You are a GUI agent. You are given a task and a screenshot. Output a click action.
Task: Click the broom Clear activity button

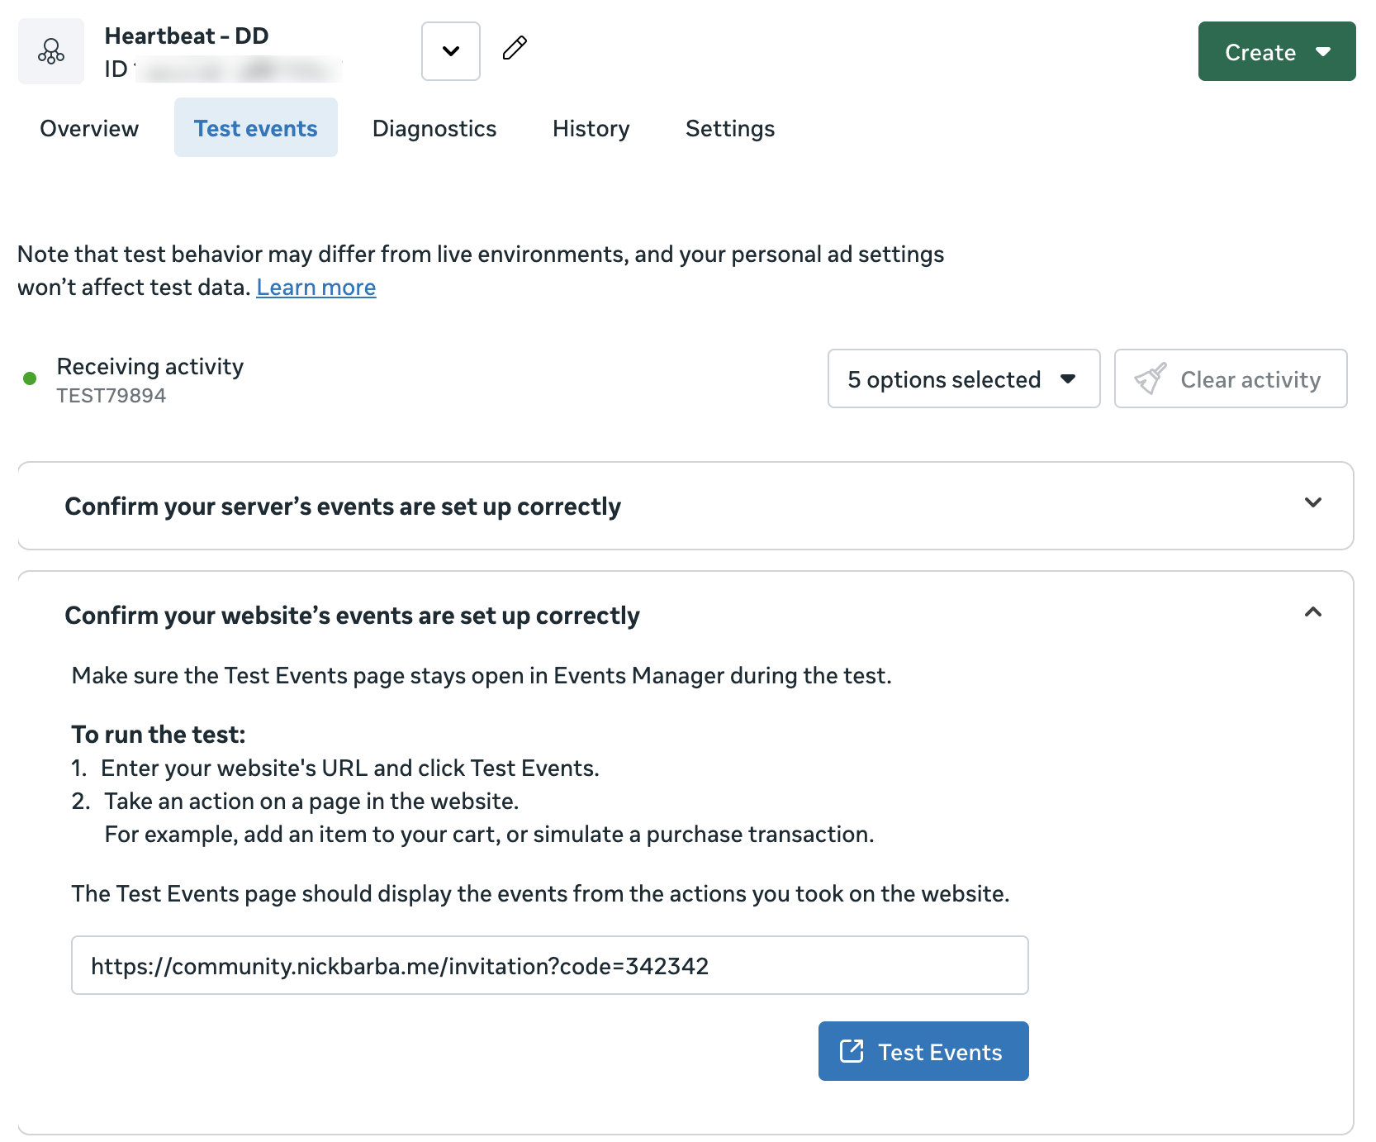point(1230,378)
